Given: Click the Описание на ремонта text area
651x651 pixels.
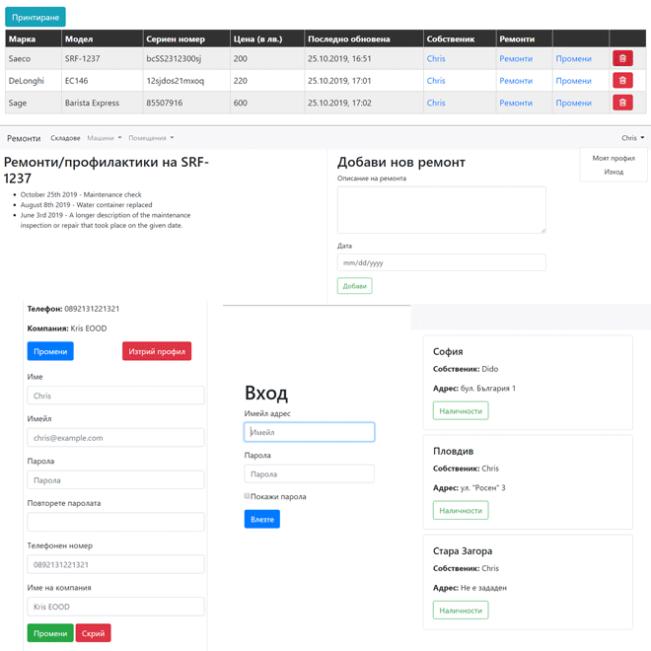Looking at the screenshot, I should (x=441, y=210).
